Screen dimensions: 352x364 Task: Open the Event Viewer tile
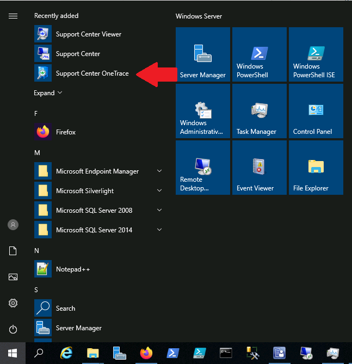[260, 168]
